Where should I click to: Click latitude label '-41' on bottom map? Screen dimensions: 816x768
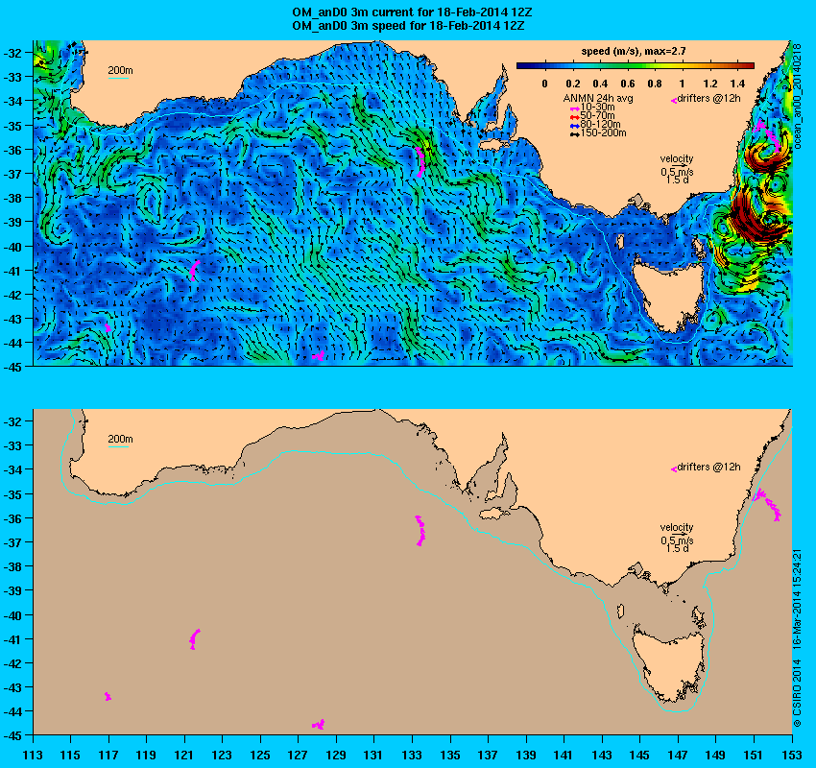(13, 638)
